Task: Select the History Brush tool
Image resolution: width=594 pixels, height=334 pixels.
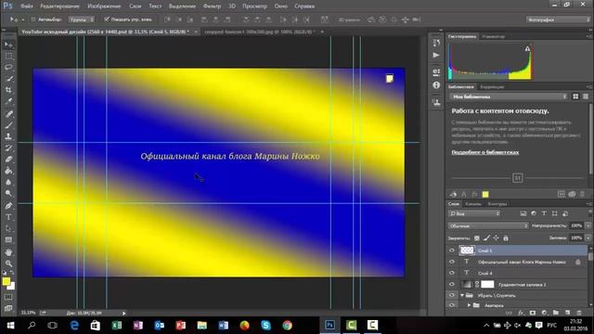Action: pyautogui.click(x=8, y=148)
